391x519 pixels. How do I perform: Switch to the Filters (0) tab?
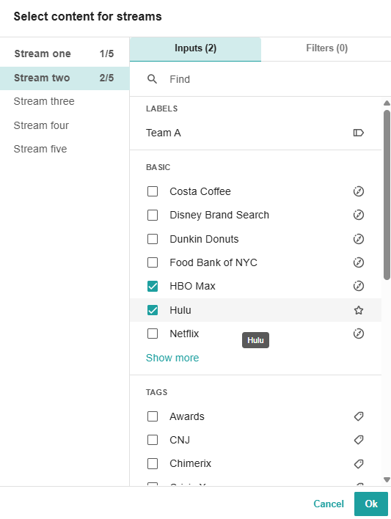(x=326, y=48)
